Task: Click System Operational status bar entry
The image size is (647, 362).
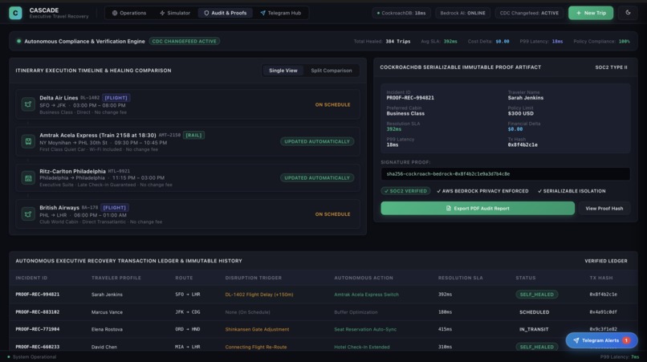Action: [x=32, y=356]
